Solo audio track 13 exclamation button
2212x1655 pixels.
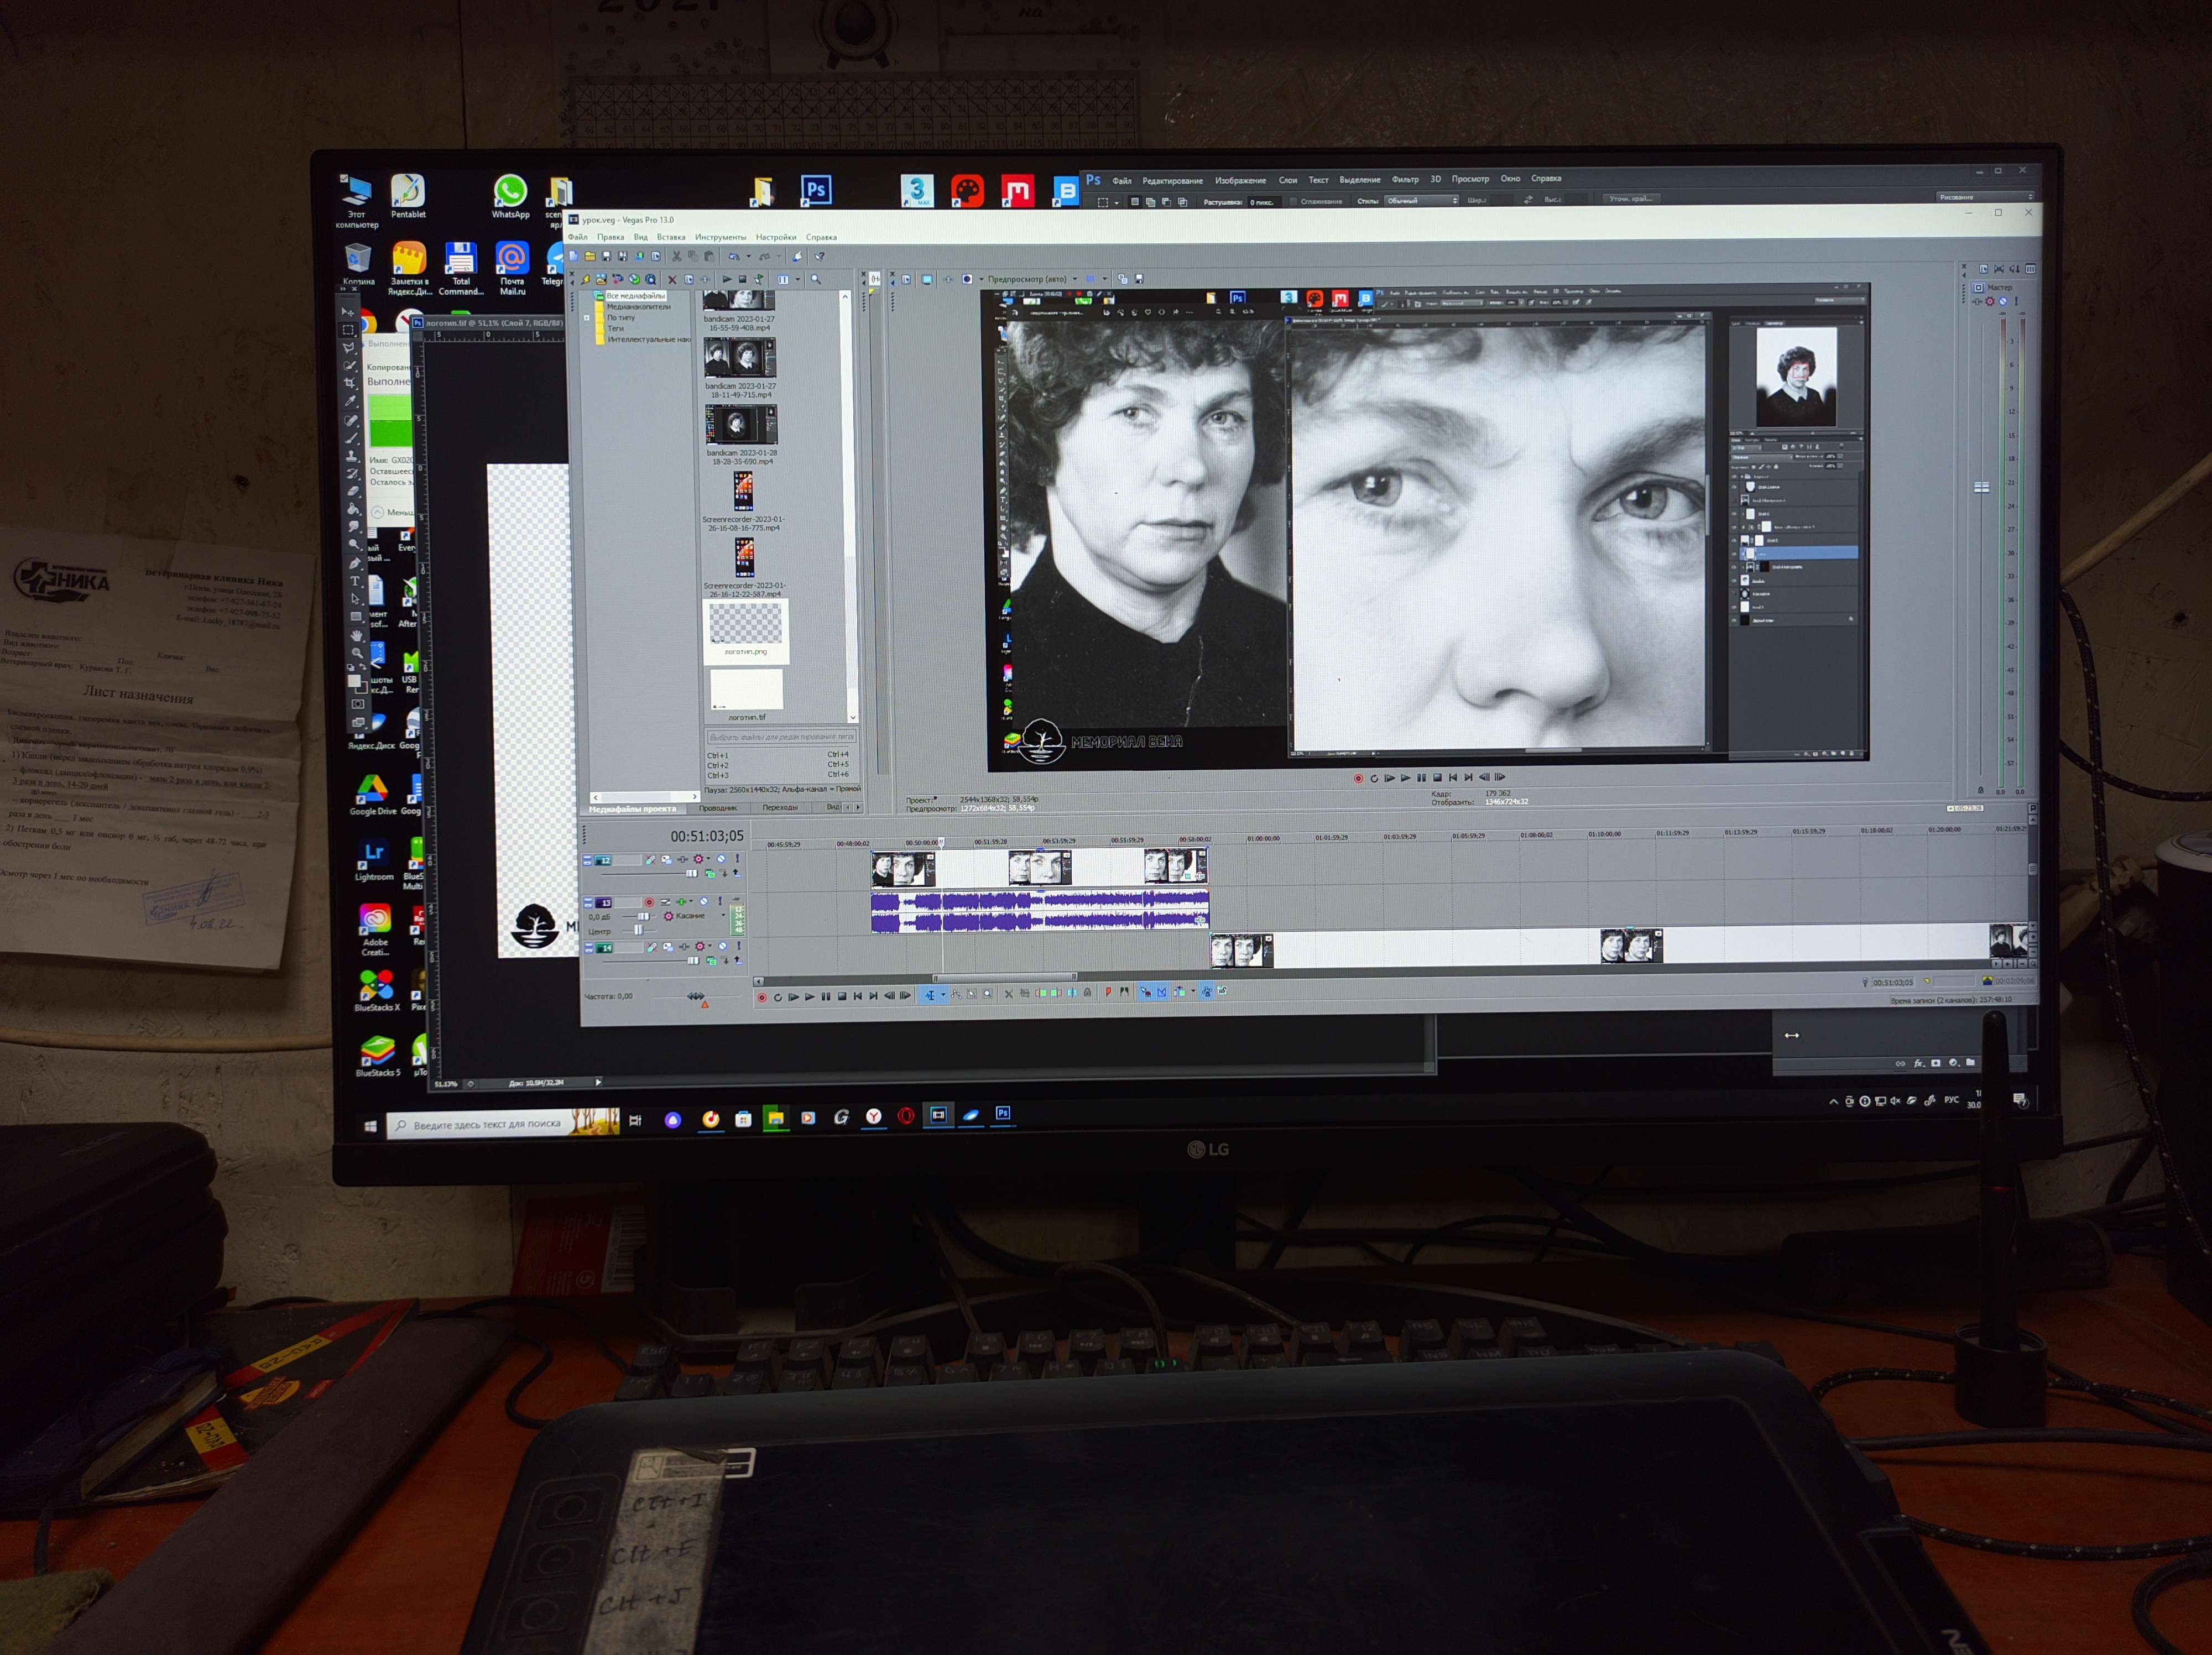pos(720,901)
